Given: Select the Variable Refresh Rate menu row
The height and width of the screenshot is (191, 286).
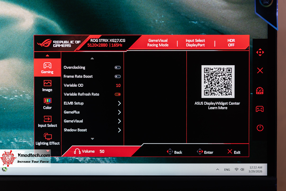Looking at the screenshot, I should pyautogui.click(x=92, y=94).
